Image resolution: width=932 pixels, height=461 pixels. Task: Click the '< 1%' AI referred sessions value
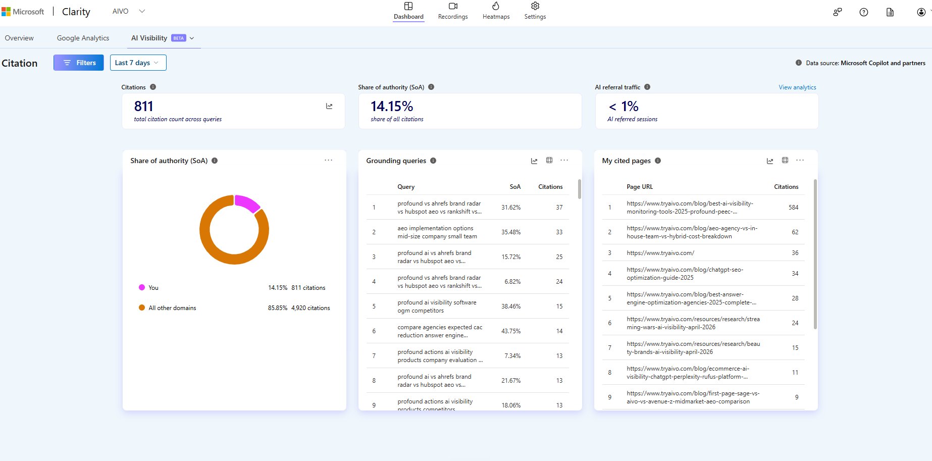[624, 107]
